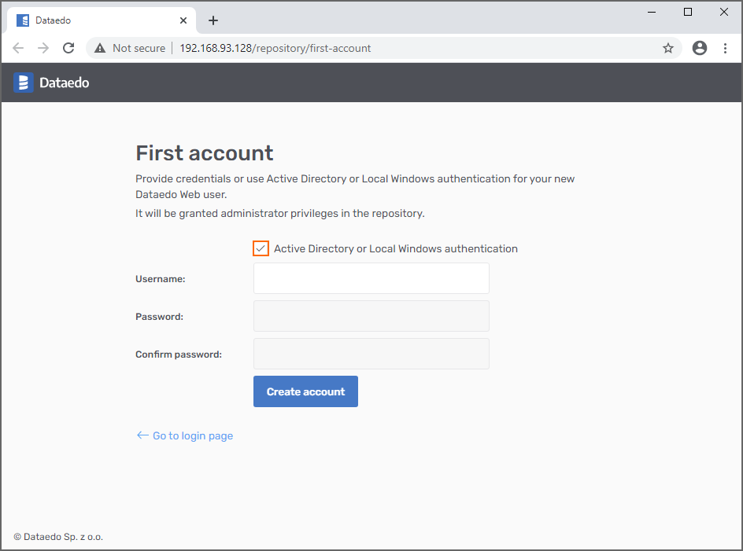Bookmark this page with the star icon
This screenshot has height=551, width=743.
(668, 48)
